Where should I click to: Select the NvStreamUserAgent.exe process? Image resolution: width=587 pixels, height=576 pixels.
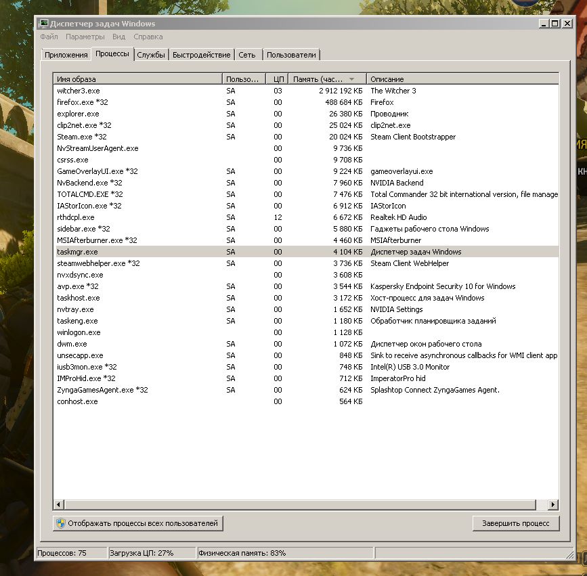(x=306, y=148)
